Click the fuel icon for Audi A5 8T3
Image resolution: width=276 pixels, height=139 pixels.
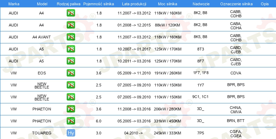click(71, 49)
